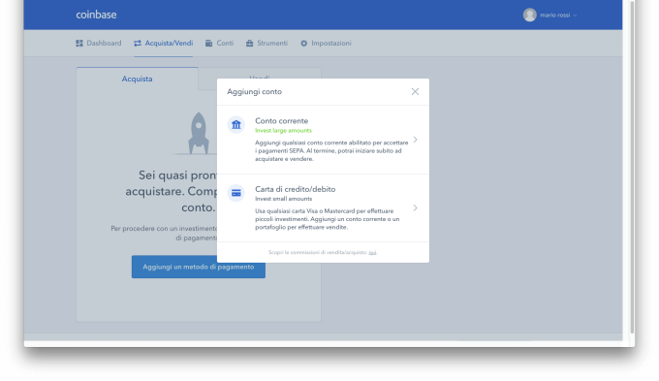Click the card icon for Carta di credito/debito

click(236, 193)
